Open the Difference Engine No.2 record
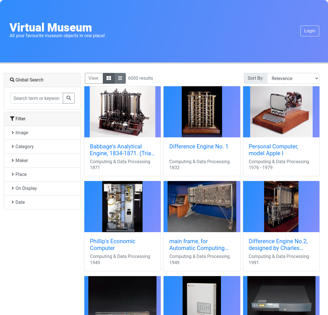 pos(278,245)
